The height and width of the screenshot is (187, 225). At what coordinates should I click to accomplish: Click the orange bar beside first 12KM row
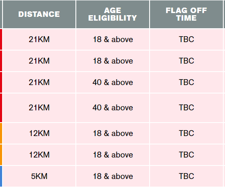coord(1,133)
